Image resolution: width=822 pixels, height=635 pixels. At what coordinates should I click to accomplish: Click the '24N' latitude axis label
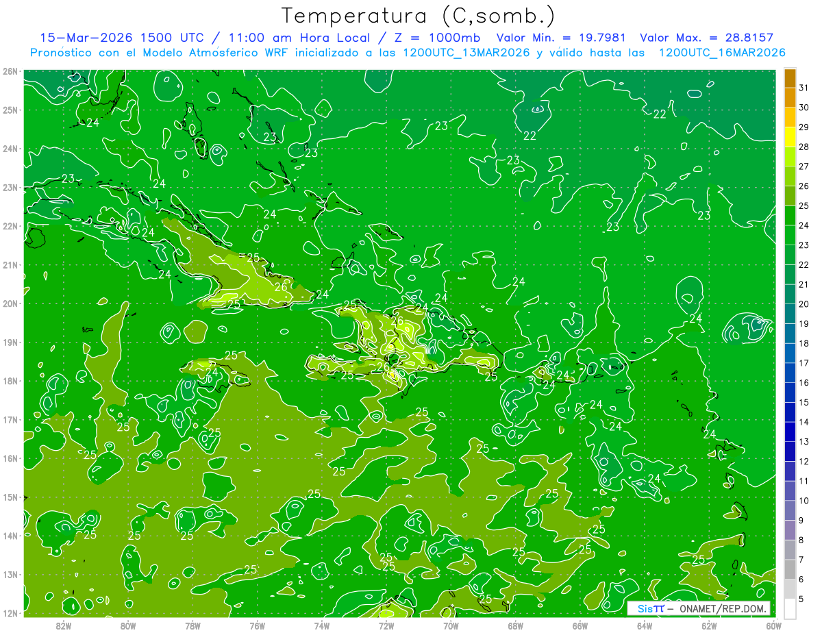click(10, 149)
